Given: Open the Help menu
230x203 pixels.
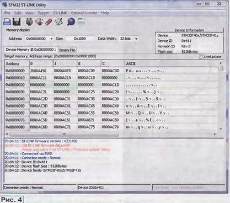Looking at the screenshot, I should 105,13.
